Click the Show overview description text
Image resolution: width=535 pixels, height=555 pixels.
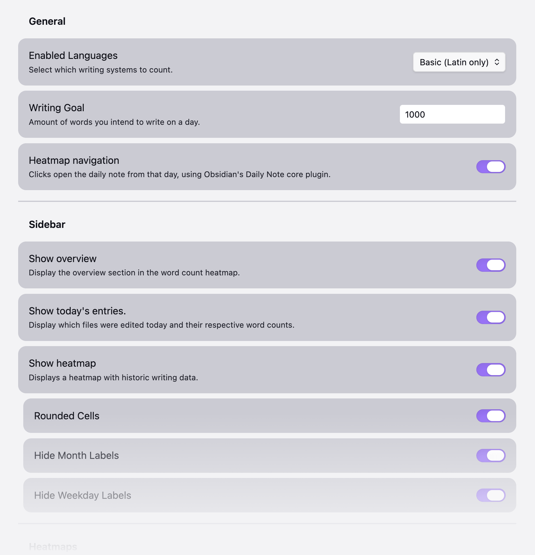tap(135, 272)
